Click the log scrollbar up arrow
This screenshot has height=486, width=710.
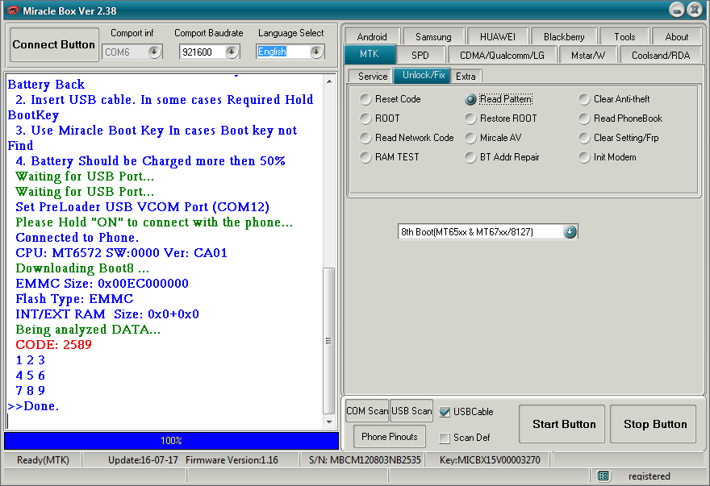pos(329,82)
